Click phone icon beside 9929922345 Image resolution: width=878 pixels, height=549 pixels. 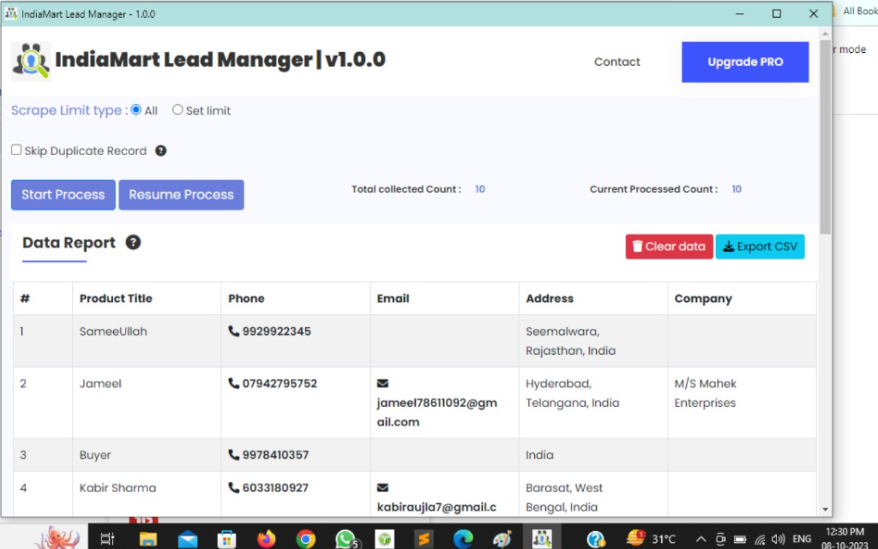[x=234, y=331]
